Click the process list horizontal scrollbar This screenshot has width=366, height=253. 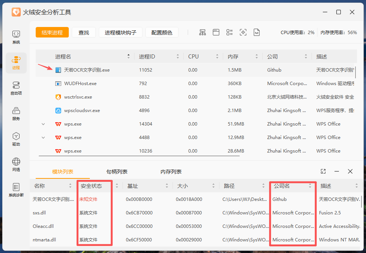coord(139,156)
